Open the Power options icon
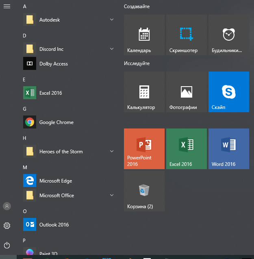The image size is (254, 259). pos(7,245)
